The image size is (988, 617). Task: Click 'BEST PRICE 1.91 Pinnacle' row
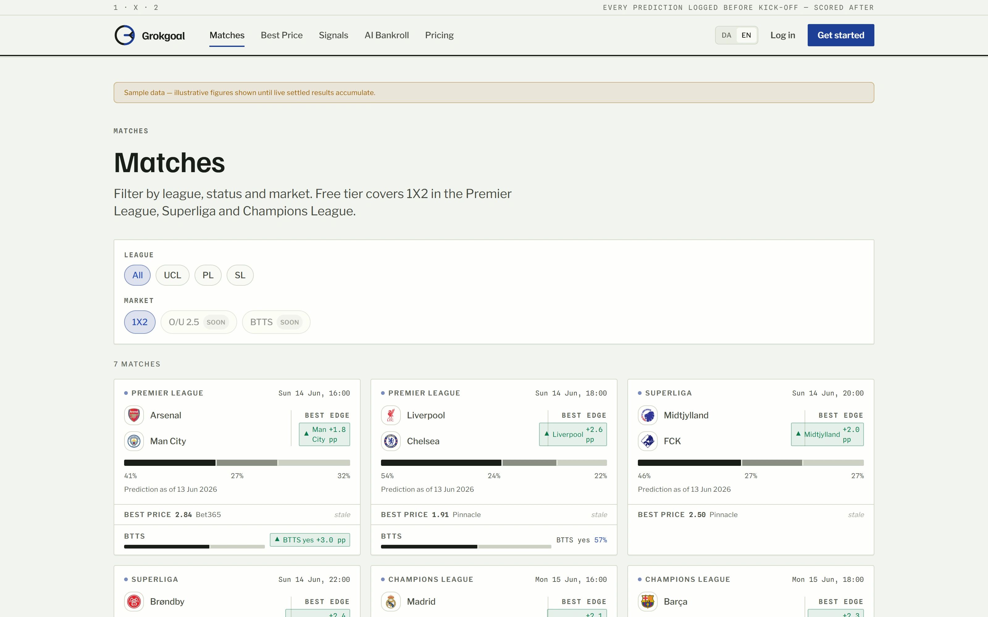494,515
